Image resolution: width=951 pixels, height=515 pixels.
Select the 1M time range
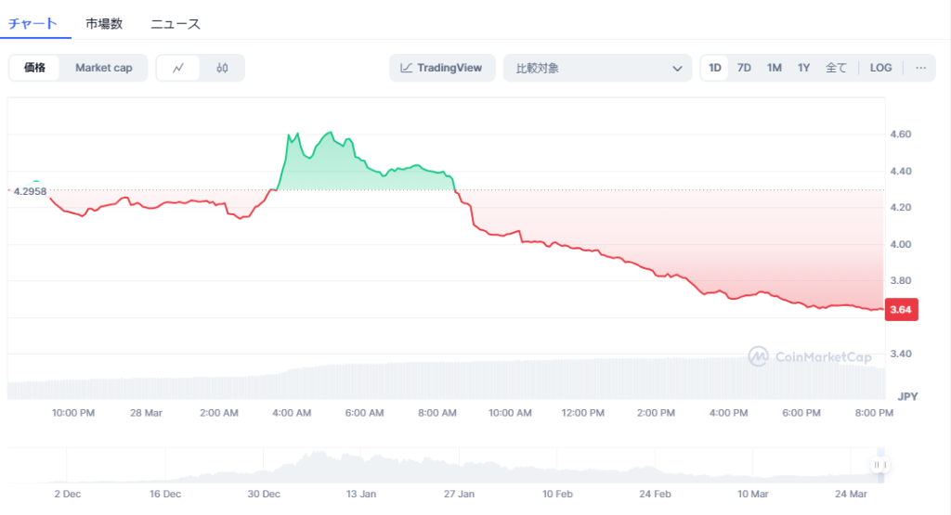pyautogui.click(x=774, y=68)
